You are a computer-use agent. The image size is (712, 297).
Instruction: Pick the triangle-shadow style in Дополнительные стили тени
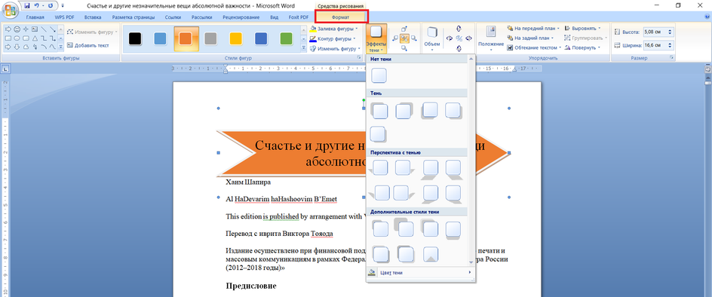tap(431, 254)
